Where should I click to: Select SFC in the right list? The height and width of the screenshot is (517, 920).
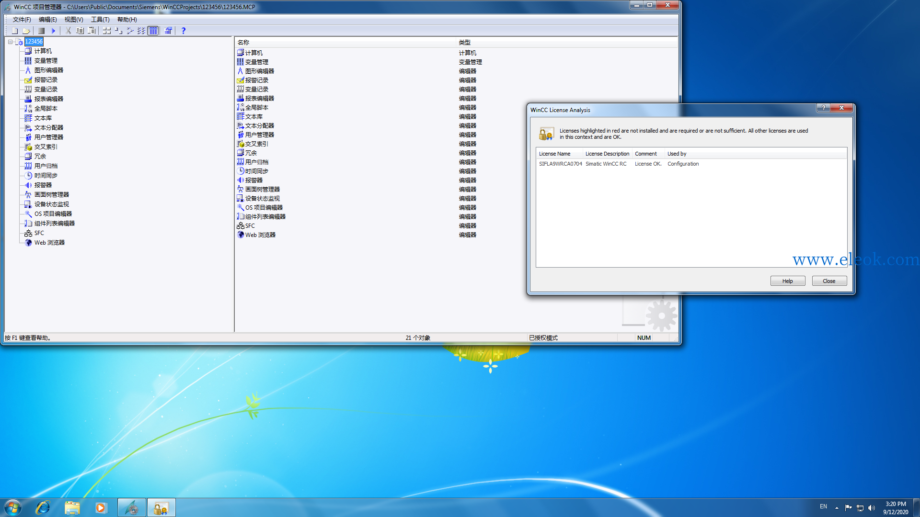[250, 226]
